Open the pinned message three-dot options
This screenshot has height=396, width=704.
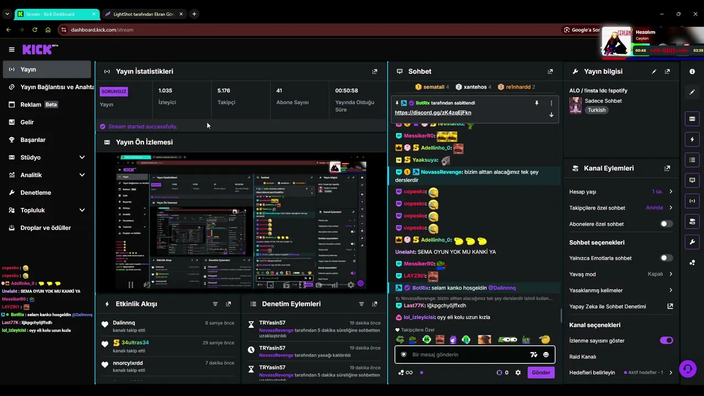[x=551, y=103]
